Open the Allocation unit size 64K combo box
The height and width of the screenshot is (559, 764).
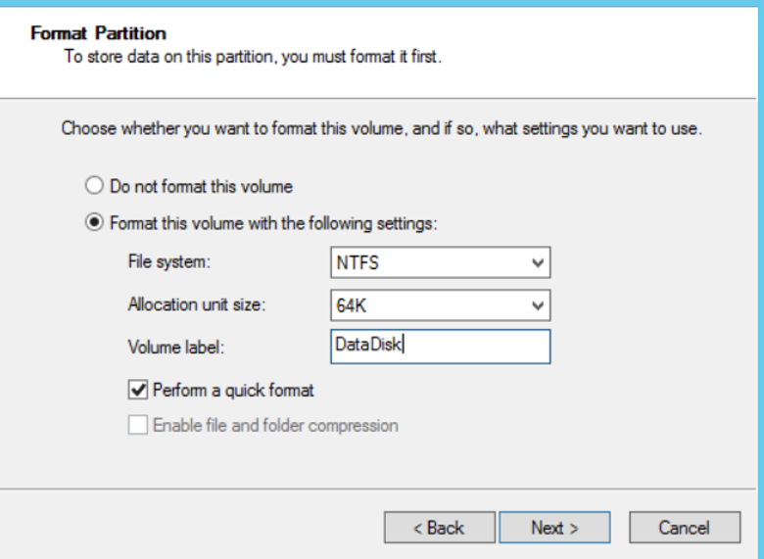pos(441,305)
